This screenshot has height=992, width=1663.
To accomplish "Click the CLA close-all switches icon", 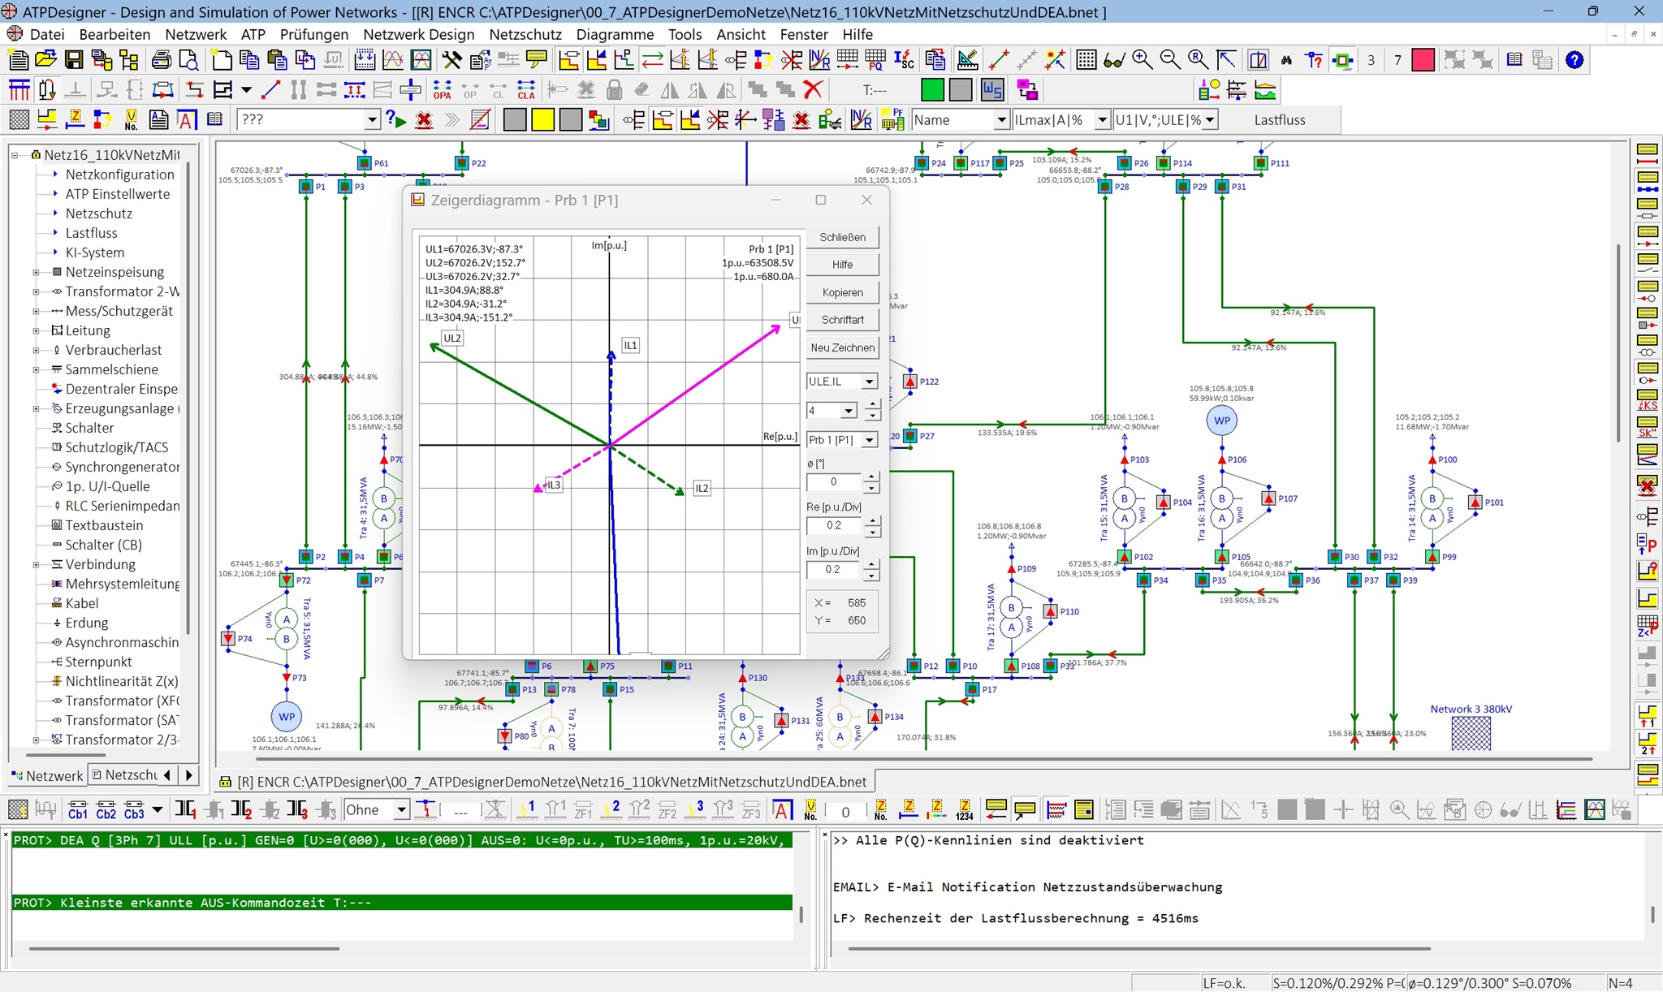I will (x=526, y=90).
